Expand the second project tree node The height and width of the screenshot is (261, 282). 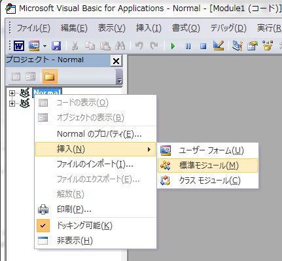[x=12, y=103]
